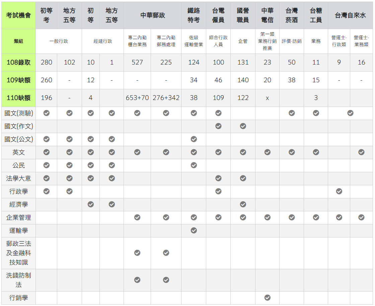Screen dimensions: 375x306
Task: Click 行政學 checkmark under 初等考
Action: (47, 191)
